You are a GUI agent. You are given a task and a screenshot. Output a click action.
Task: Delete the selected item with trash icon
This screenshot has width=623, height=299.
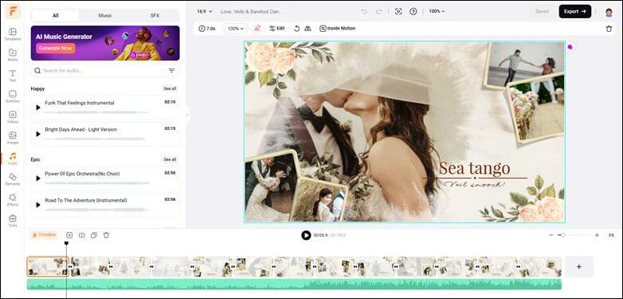tap(609, 29)
